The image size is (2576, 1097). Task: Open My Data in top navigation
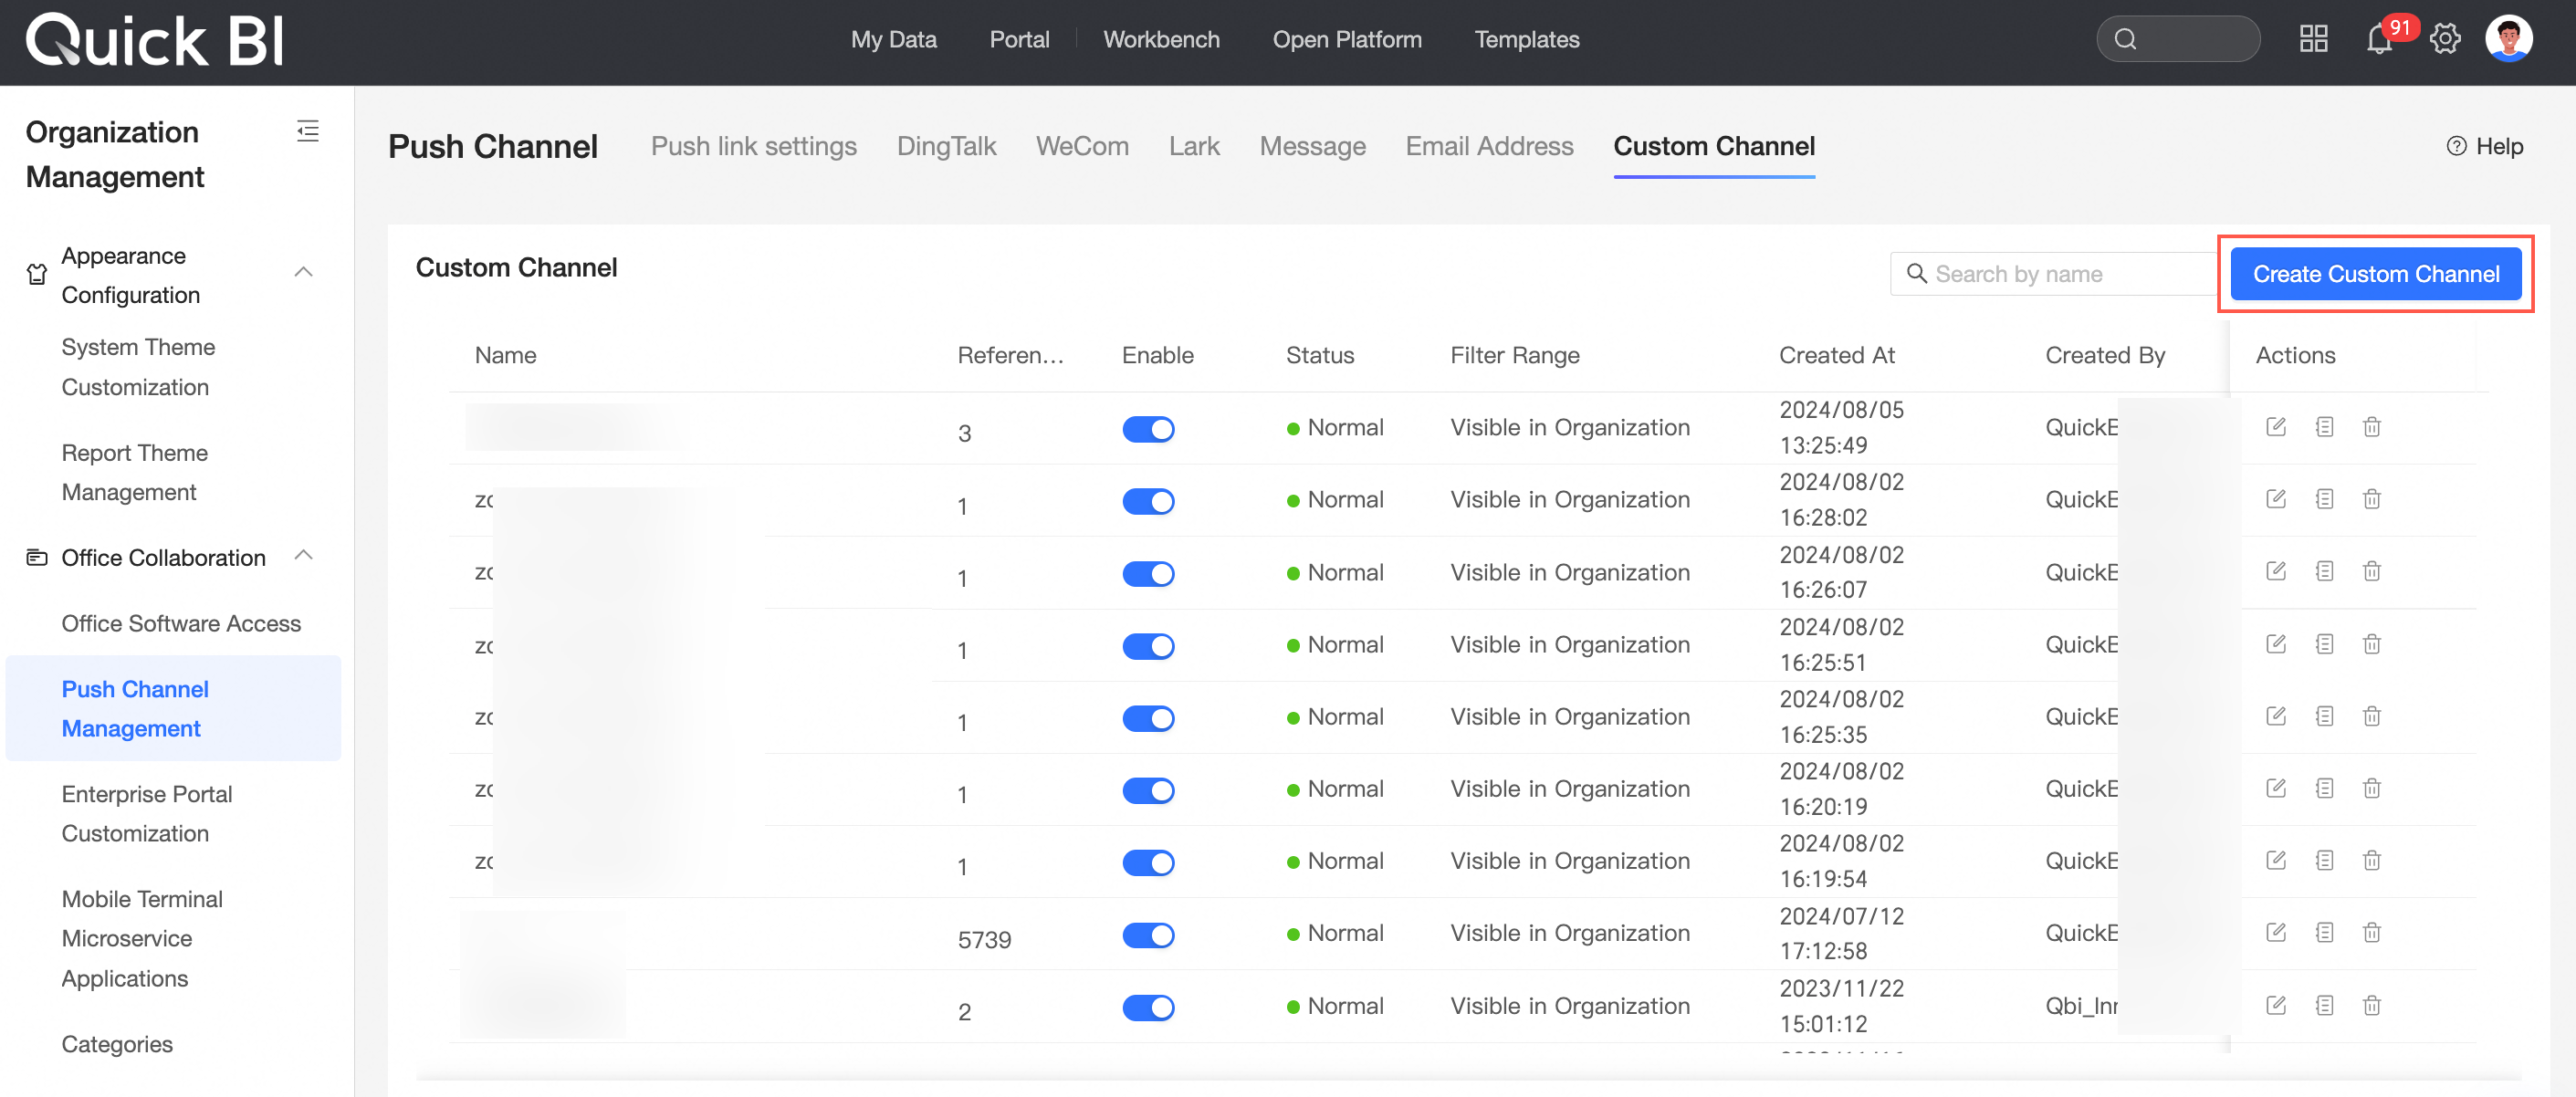point(894,39)
